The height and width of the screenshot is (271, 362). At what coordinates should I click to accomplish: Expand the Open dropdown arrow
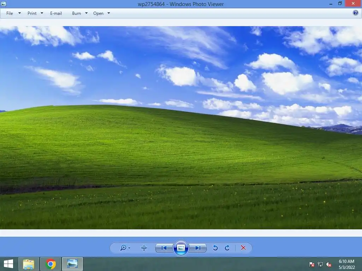109,13
